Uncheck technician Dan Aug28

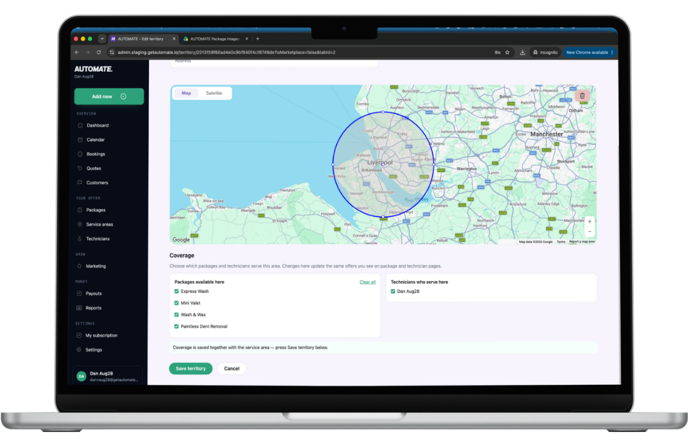392,291
